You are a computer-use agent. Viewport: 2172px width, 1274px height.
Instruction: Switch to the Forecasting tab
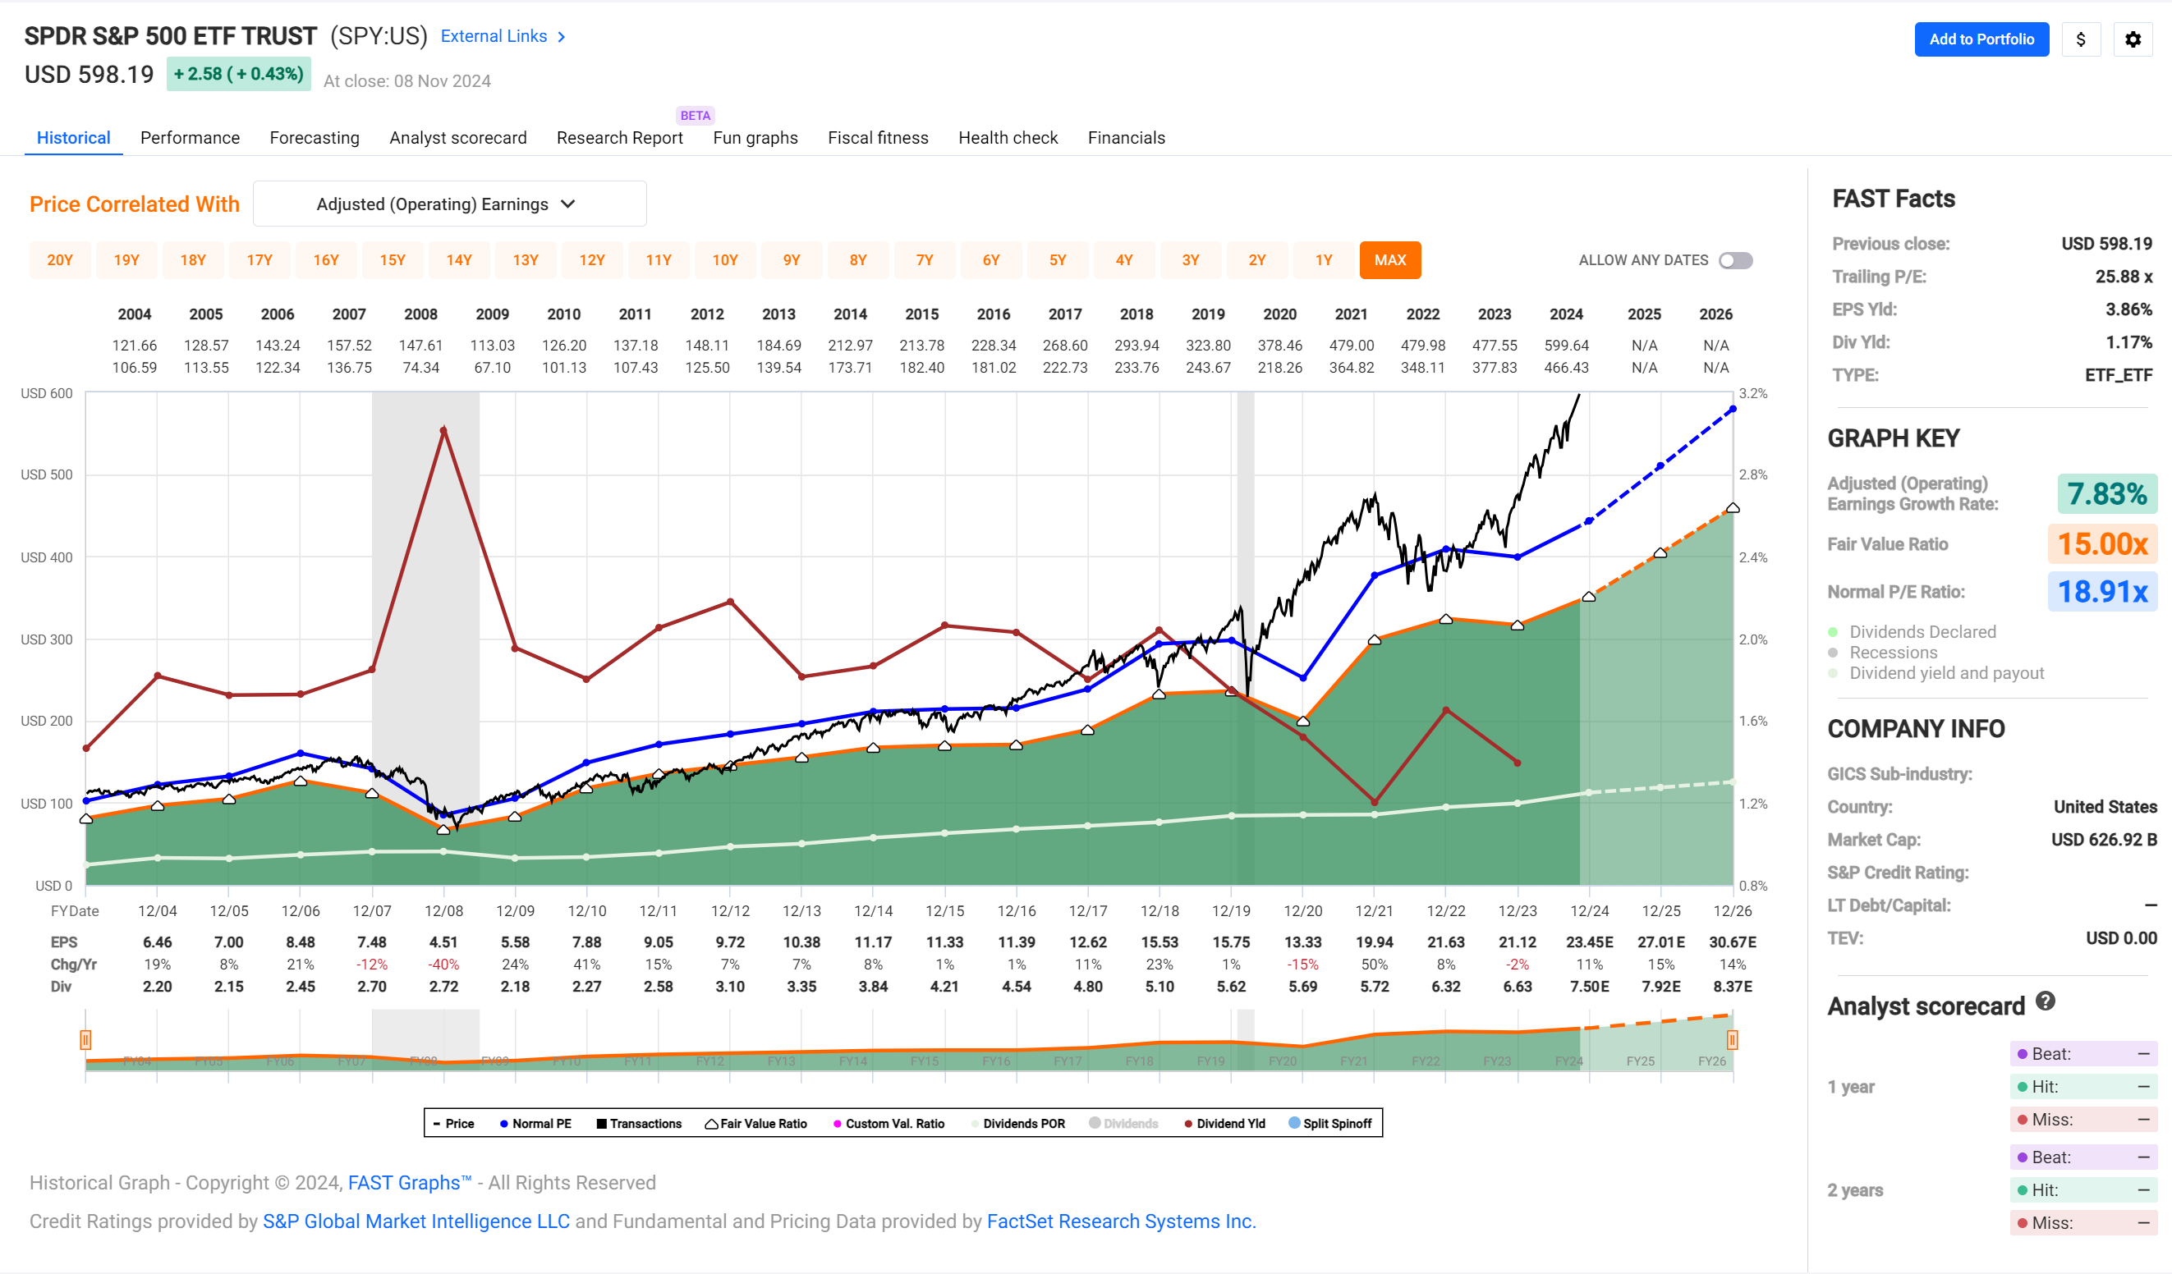(x=315, y=138)
